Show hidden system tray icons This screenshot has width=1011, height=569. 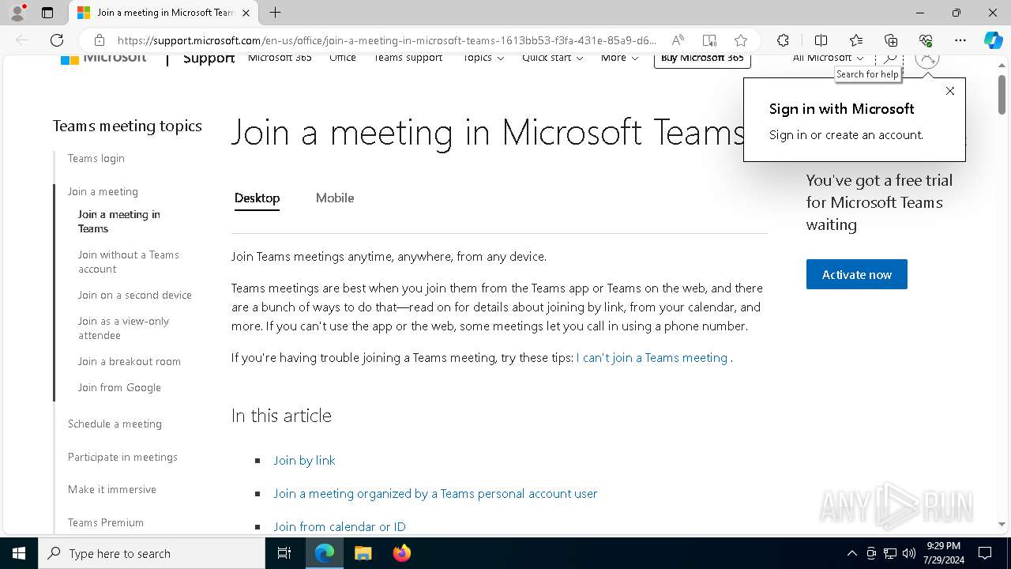pos(851,553)
